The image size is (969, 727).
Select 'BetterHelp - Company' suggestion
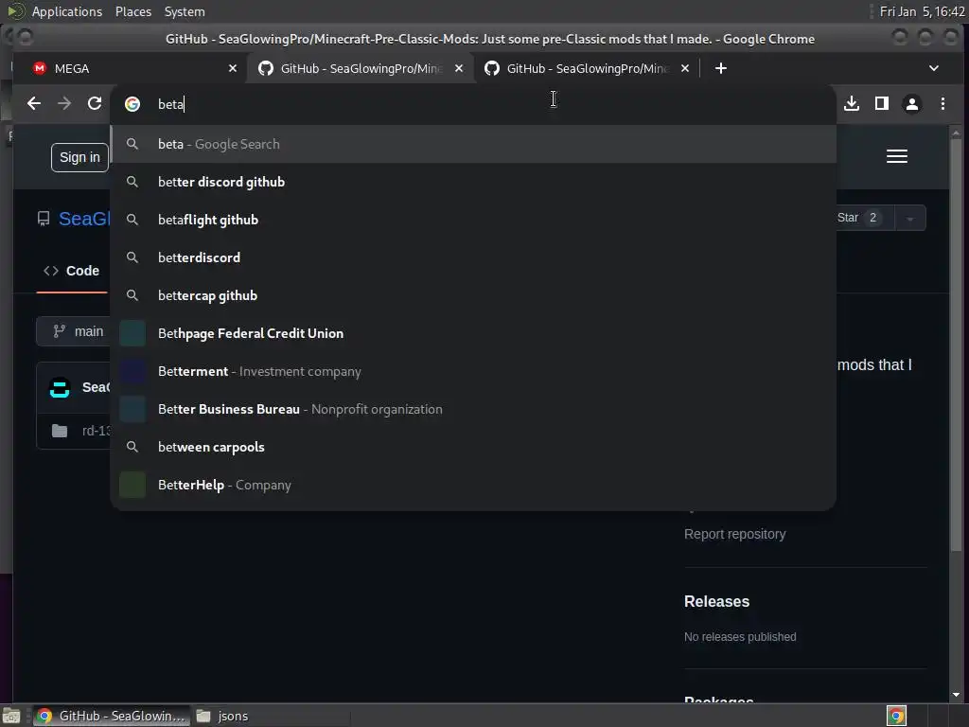(473, 486)
